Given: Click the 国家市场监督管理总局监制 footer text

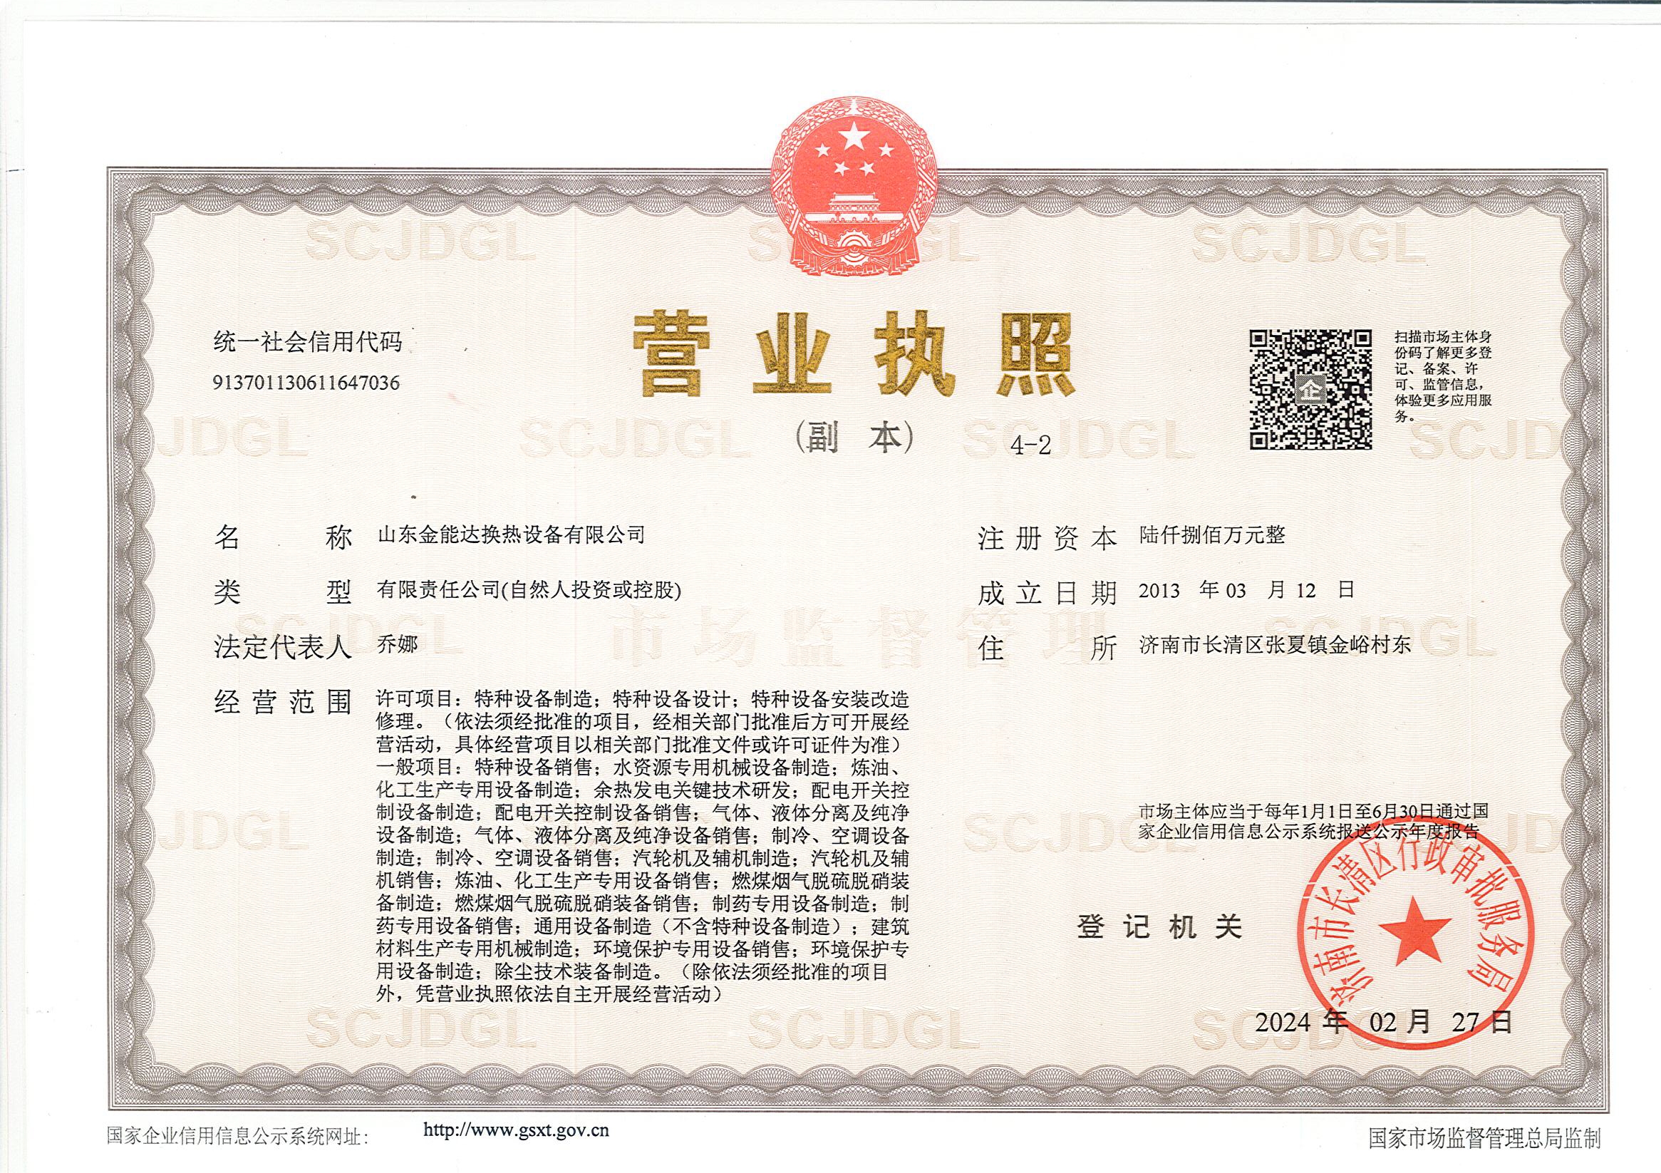Looking at the screenshot, I should click(1484, 1139).
